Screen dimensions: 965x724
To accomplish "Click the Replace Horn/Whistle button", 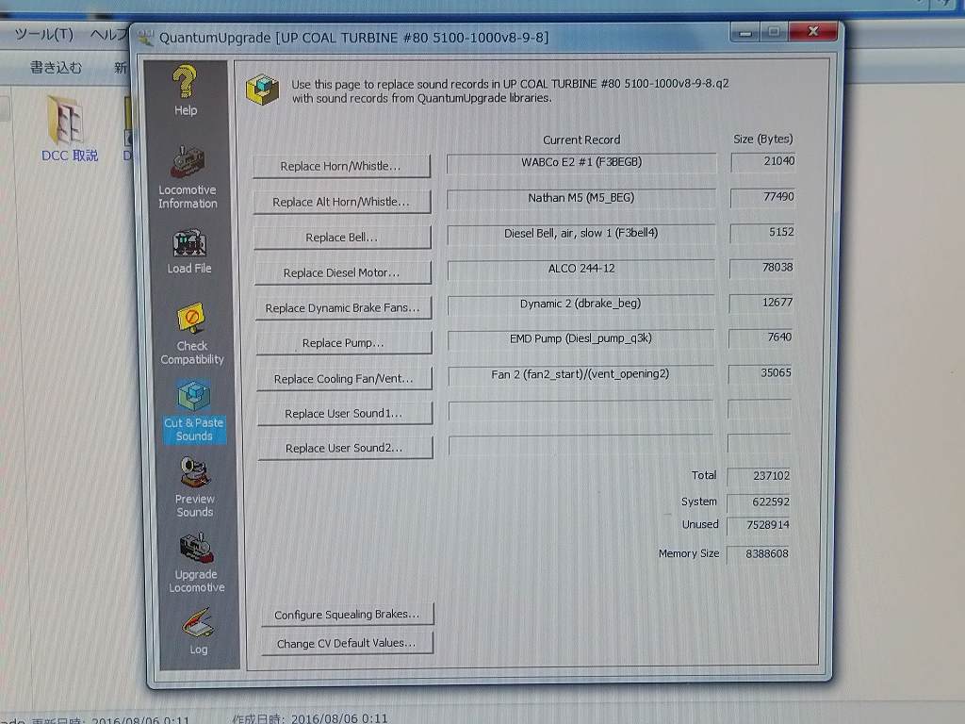I will coord(340,166).
